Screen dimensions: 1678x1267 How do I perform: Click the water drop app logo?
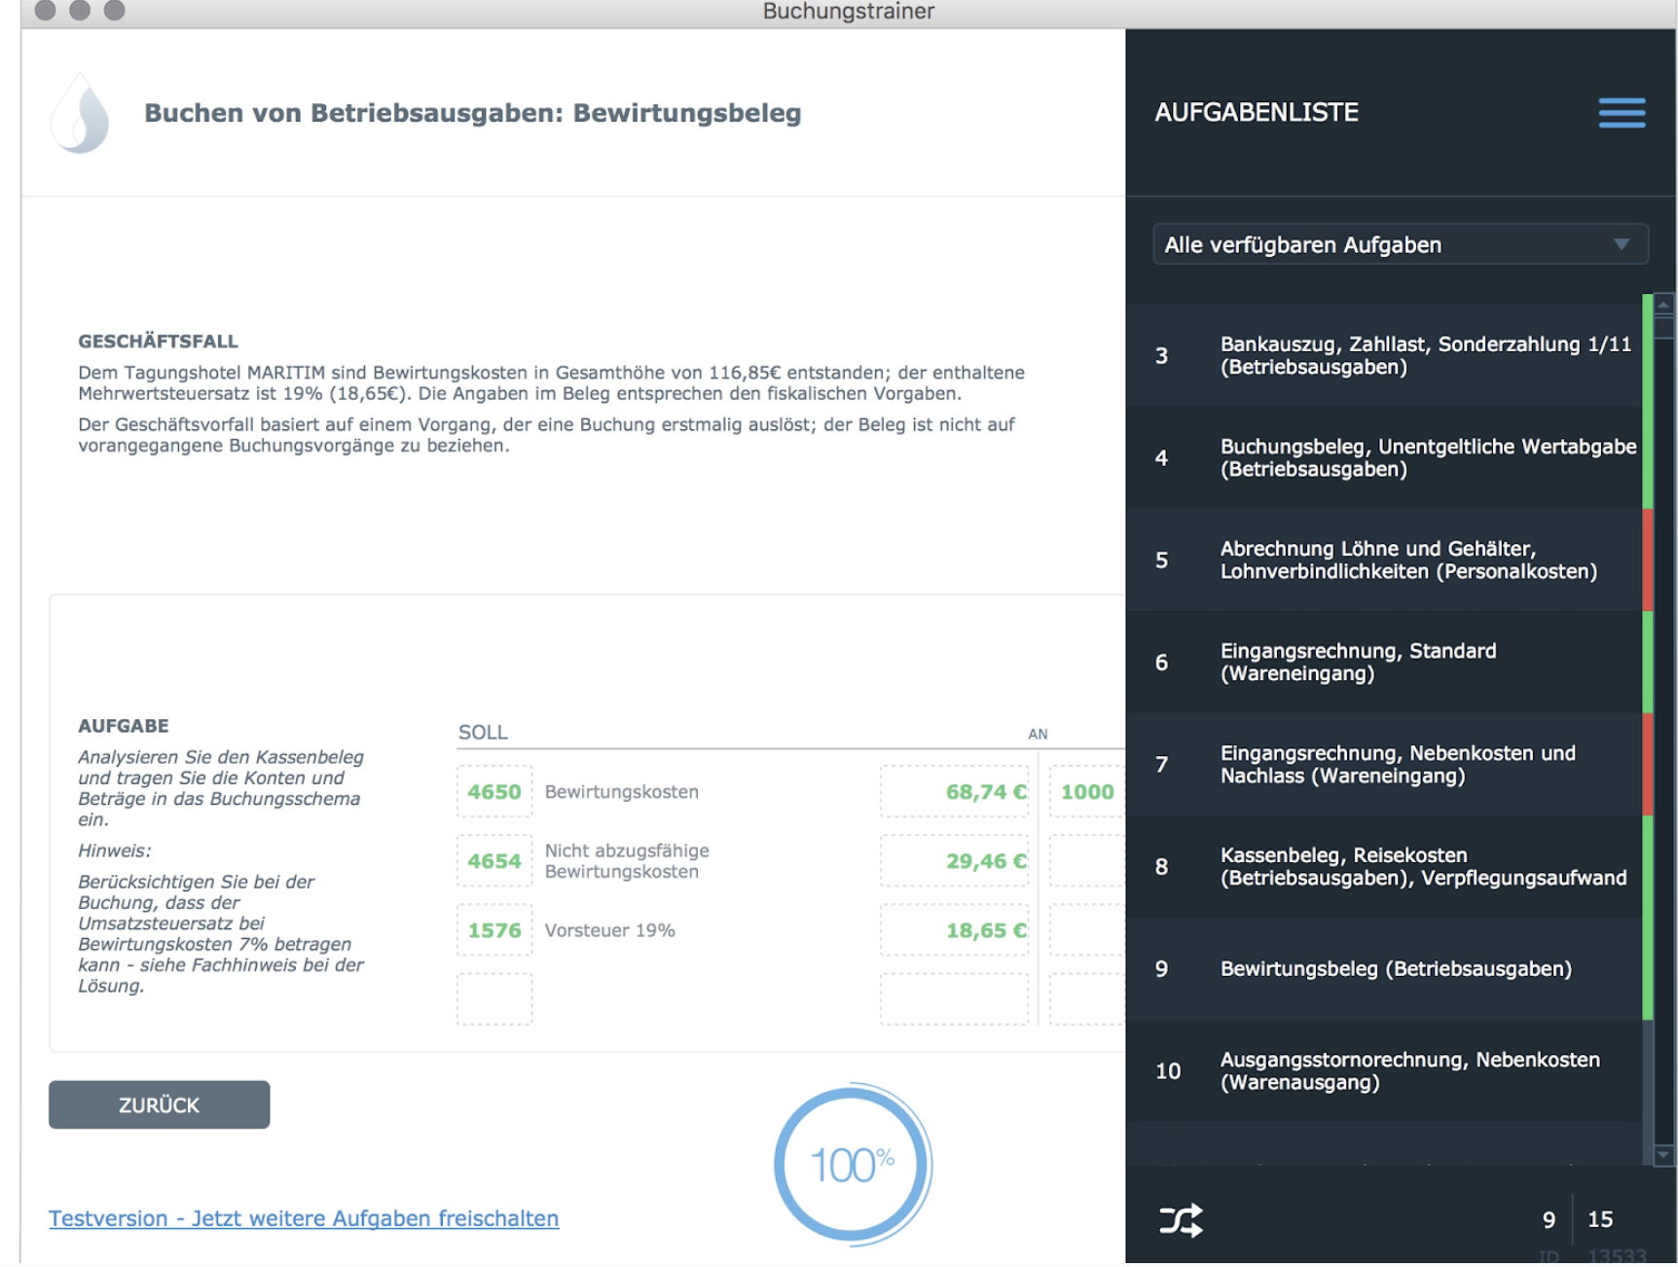80,113
